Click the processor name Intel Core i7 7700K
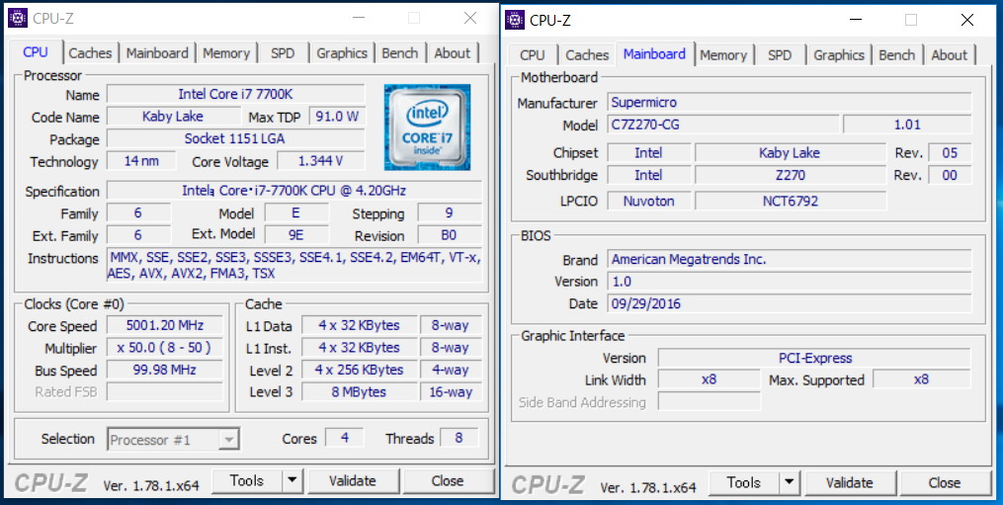The image size is (1003, 505). point(235,94)
